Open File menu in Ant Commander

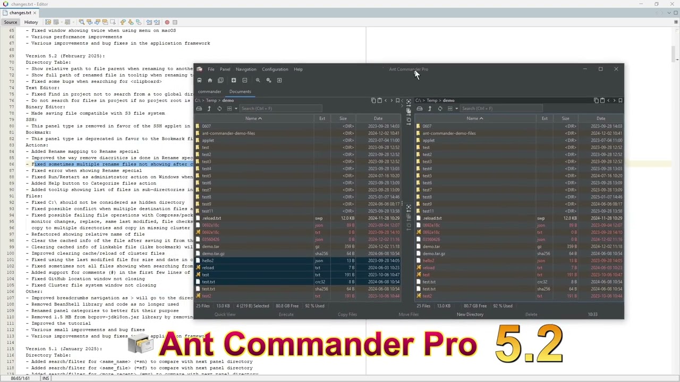(211, 69)
